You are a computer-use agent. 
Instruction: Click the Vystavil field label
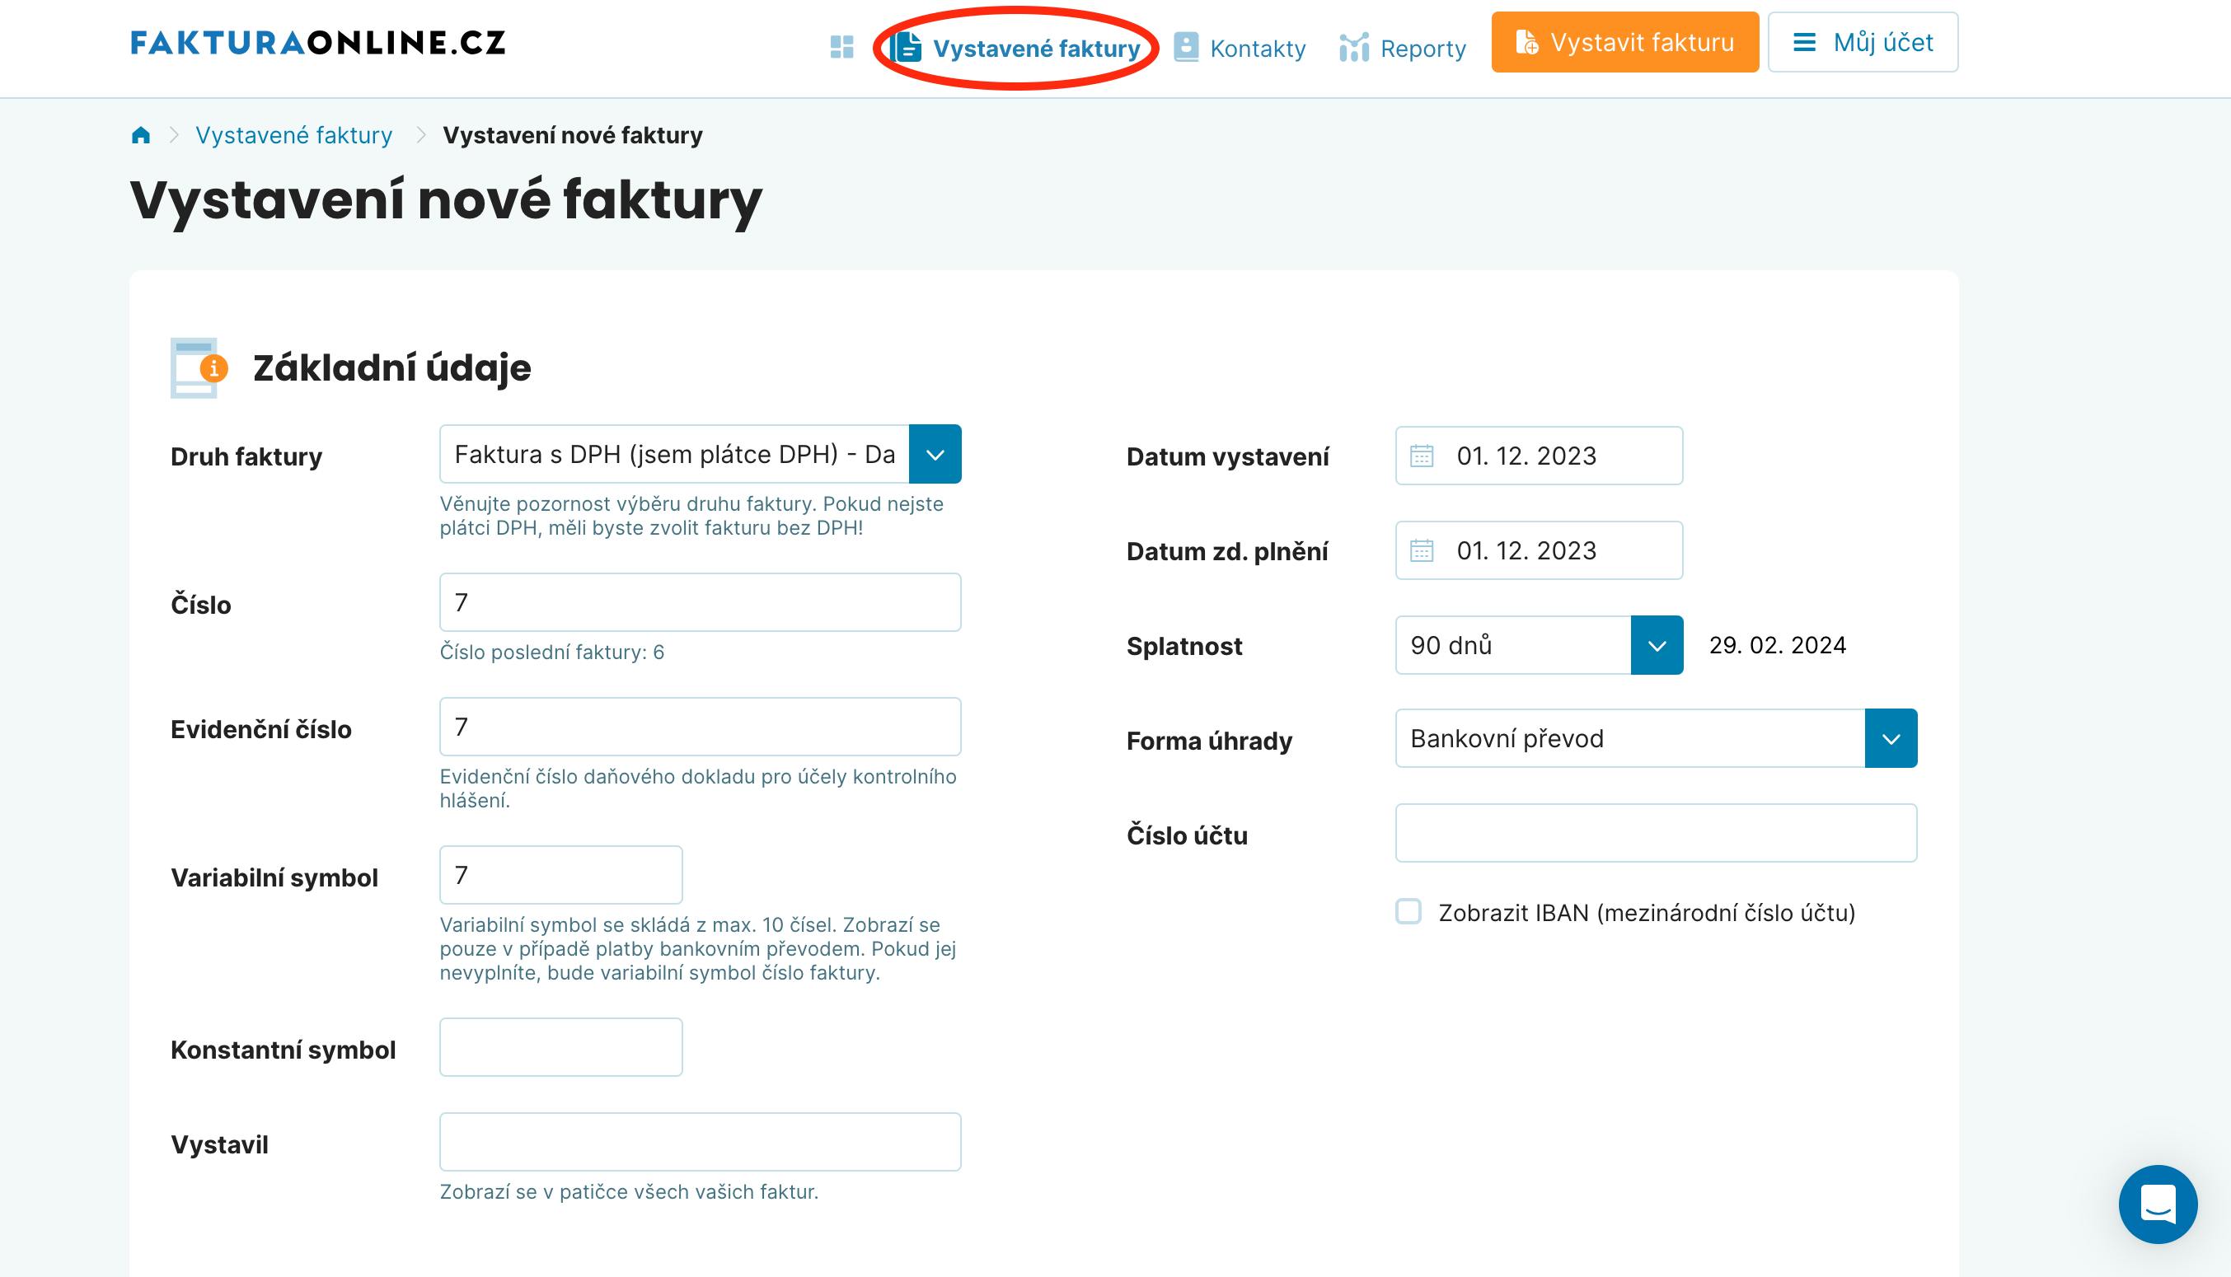pyautogui.click(x=219, y=1144)
